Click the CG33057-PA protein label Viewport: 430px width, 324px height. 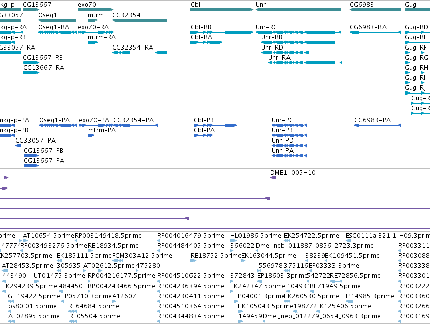[35, 141]
